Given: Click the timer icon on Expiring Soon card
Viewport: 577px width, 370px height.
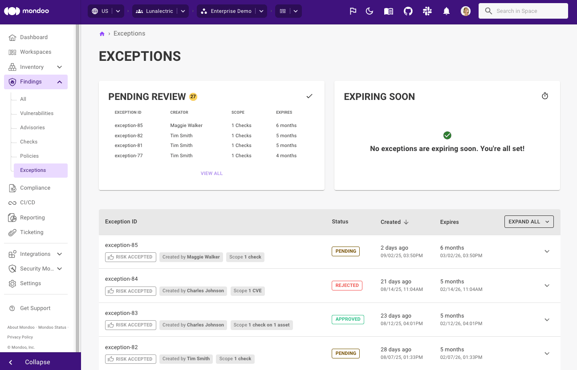Looking at the screenshot, I should (545, 95).
